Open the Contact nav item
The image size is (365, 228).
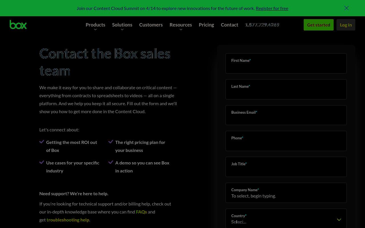230,25
